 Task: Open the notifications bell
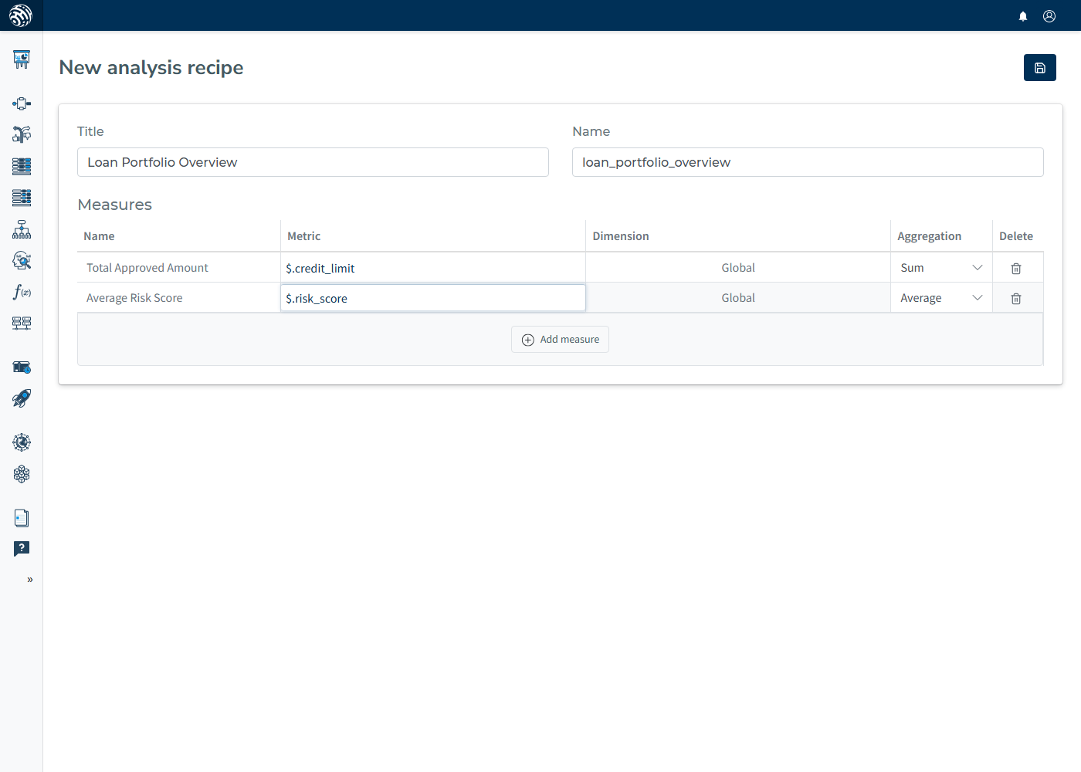1023,16
